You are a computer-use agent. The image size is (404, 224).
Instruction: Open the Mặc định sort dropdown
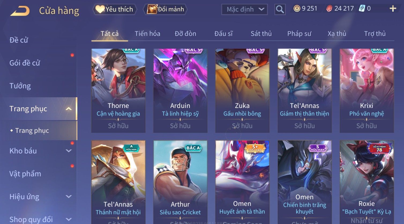(245, 10)
